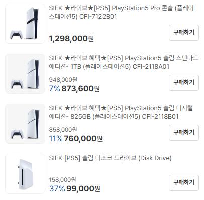Click 구매하기 for Slim Standard Edition 1TB
The image size is (204, 200).
click(x=184, y=83)
